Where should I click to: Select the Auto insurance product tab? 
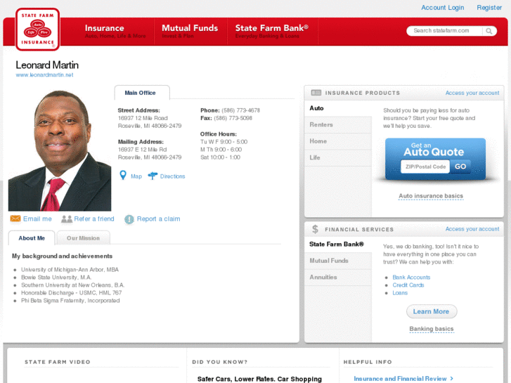point(338,108)
